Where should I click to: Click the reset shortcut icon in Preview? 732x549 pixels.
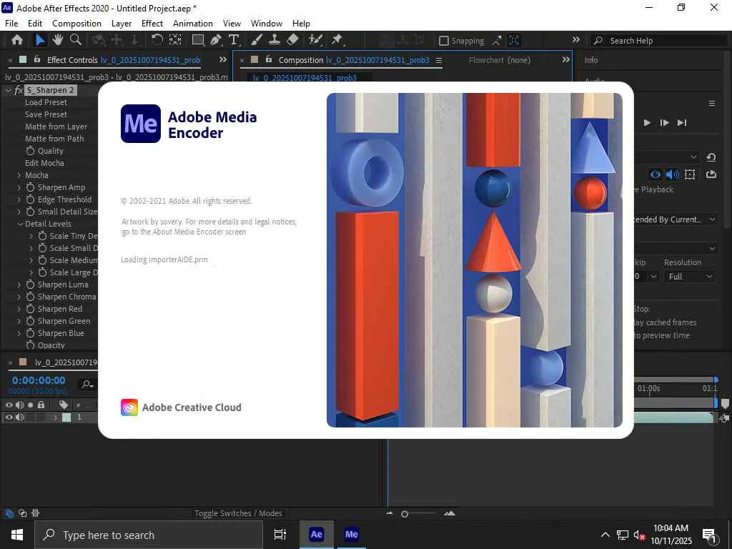(711, 157)
